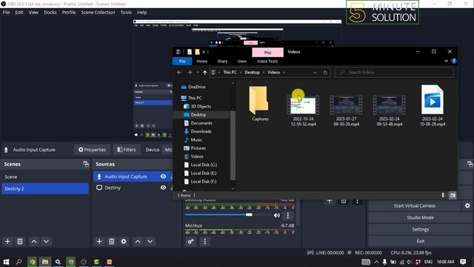Open OBS Settings button
This screenshot has height=267, width=474.
coord(420,229)
